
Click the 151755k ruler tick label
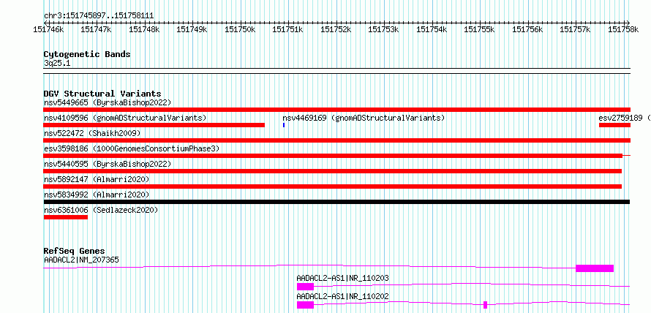pos(480,29)
